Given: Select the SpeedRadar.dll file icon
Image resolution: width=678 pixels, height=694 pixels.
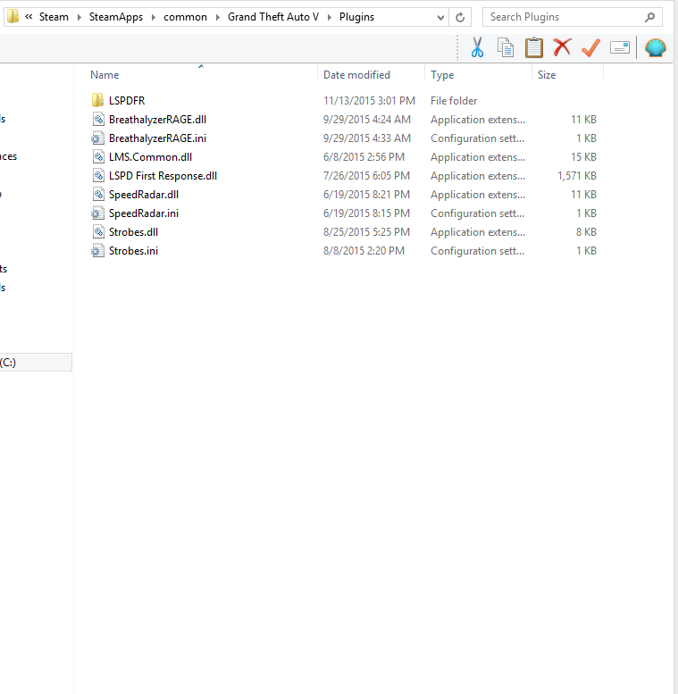Looking at the screenshot, I should pos(98,195).
